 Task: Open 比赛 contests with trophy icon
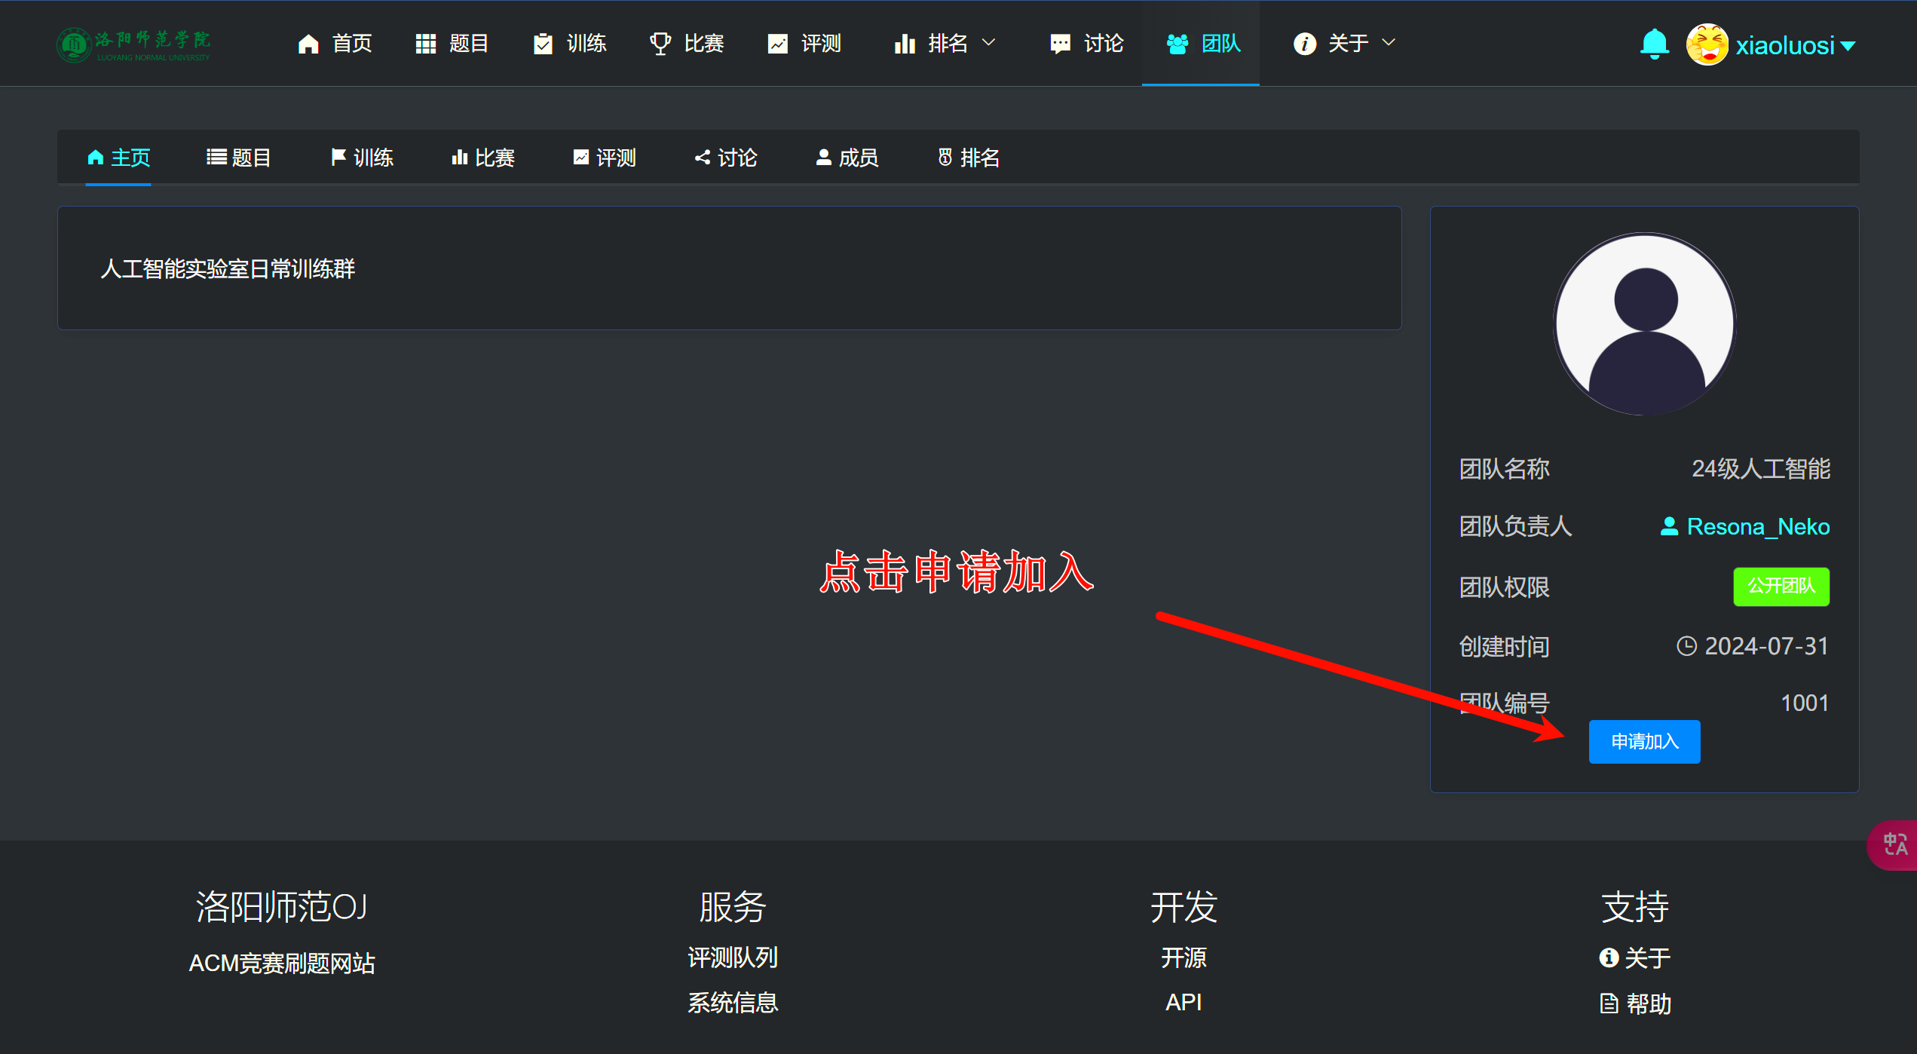point(687,44)
